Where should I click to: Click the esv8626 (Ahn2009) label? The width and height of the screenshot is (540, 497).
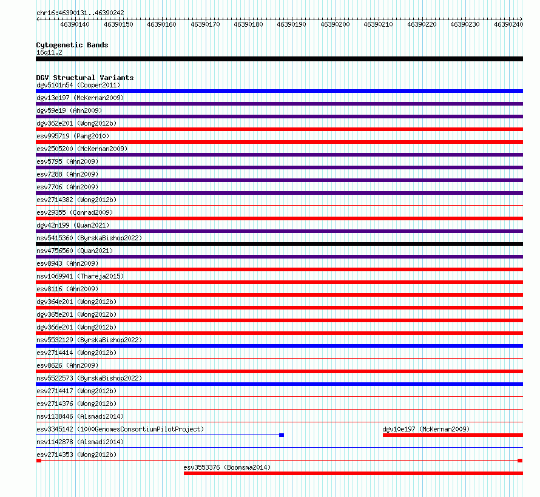pyautogui.click(x=67, y=365)
